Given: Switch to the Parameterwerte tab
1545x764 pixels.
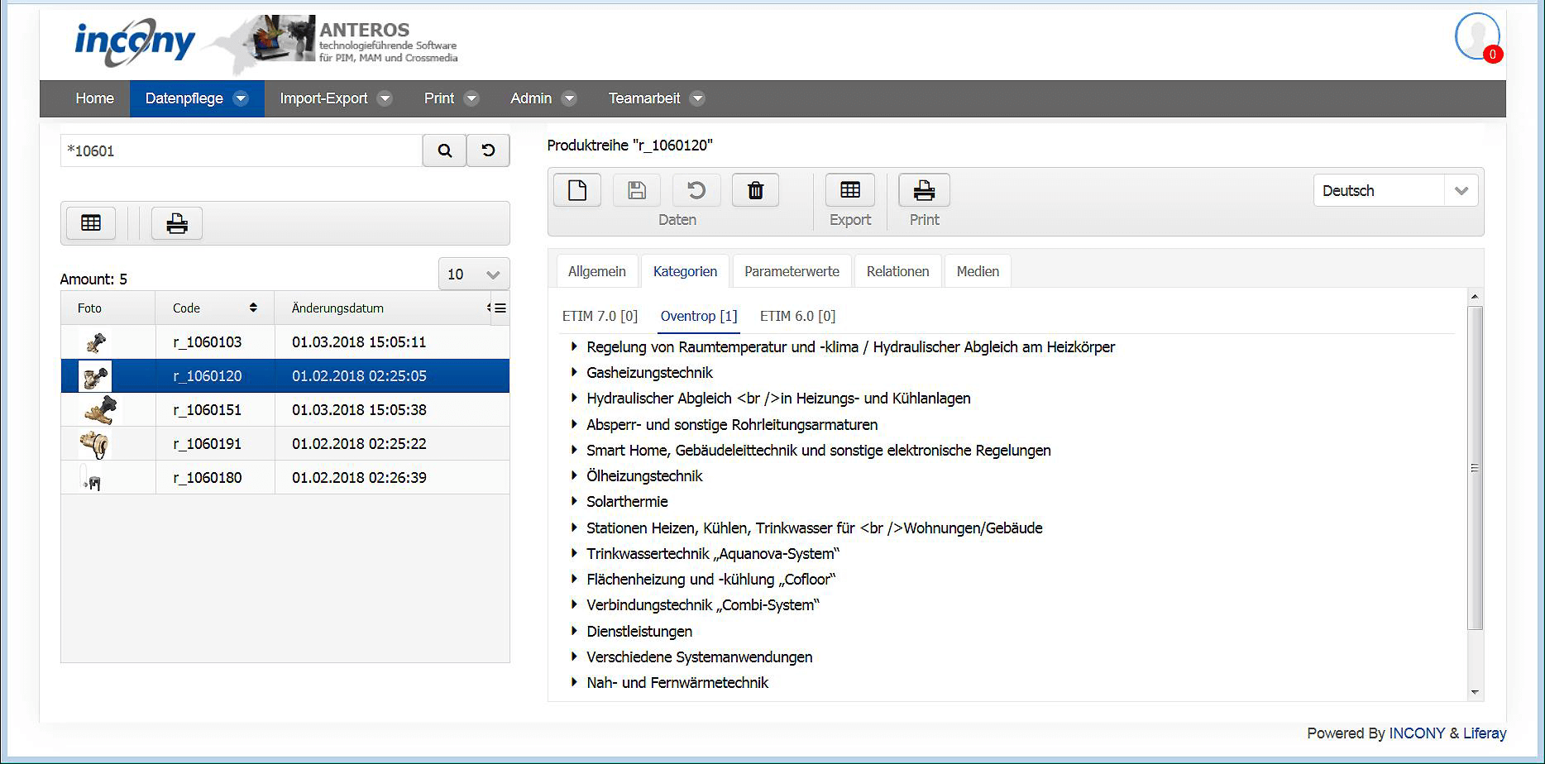Looking at the screenshot, I should pyautogui.click(x=792, y=271).
